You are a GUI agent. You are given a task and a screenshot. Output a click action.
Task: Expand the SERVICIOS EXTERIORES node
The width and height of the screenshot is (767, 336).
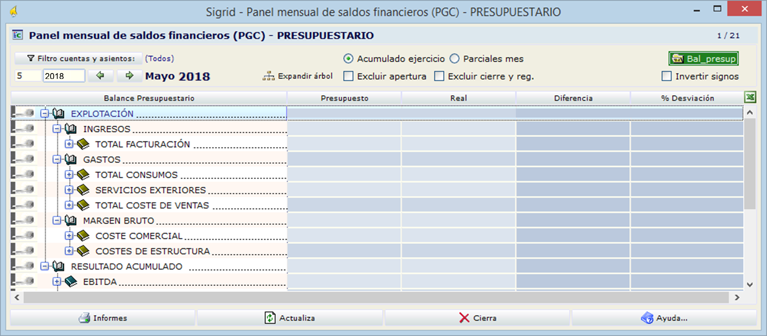(69, 190)
